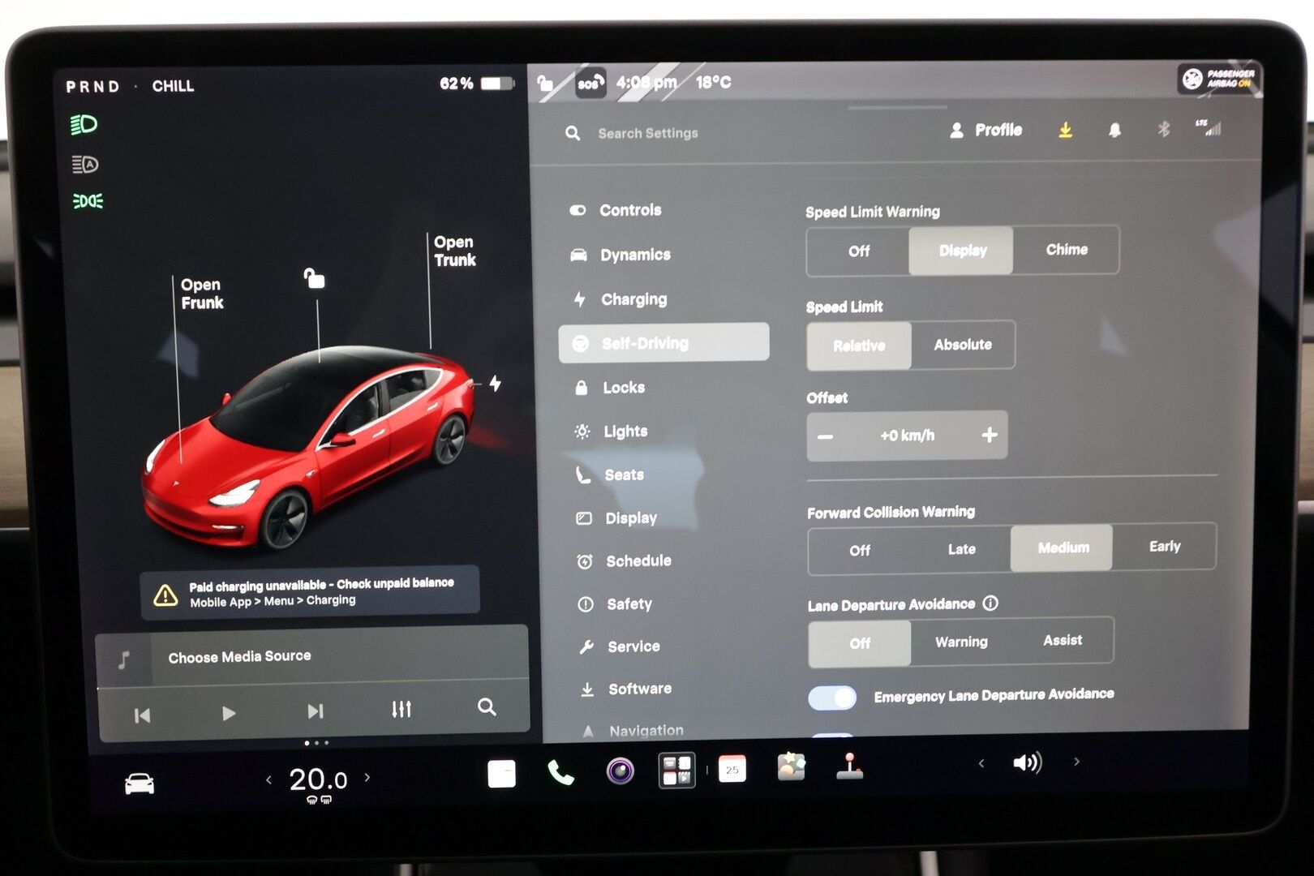Viewport: 1314px width, 876px height.
Task: Decrease volume with the left chevron
Action: coord(981,763)
